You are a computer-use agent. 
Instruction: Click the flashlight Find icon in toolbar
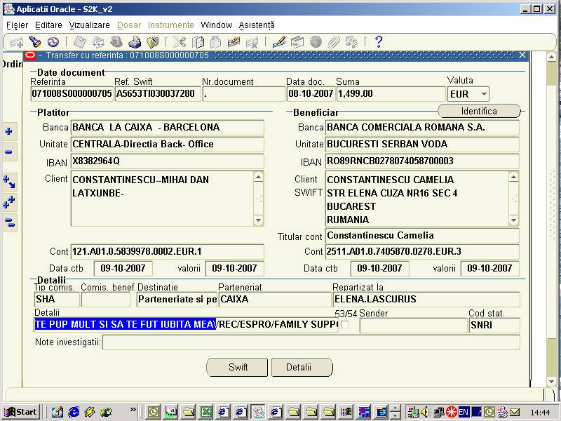coord(35,42)
